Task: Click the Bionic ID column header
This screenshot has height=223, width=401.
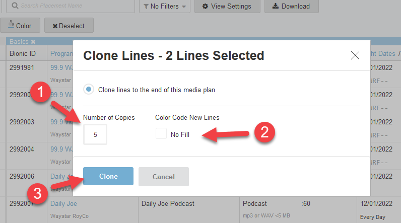Action: pyautogui.click(x=23, y=53)
